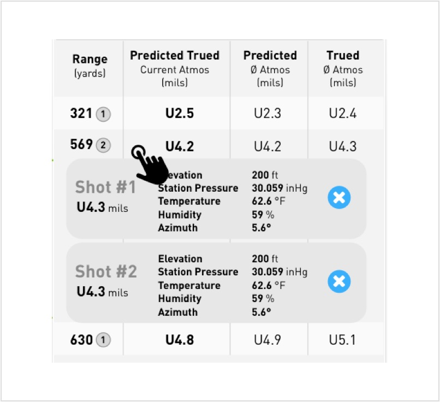Click the shot count badge beside 321
Viewport: 440px width, 402px height.
103,114
